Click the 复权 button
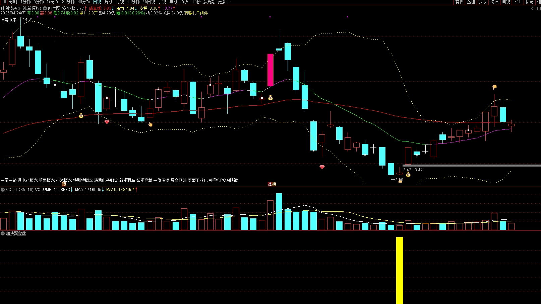 [459, 2]
